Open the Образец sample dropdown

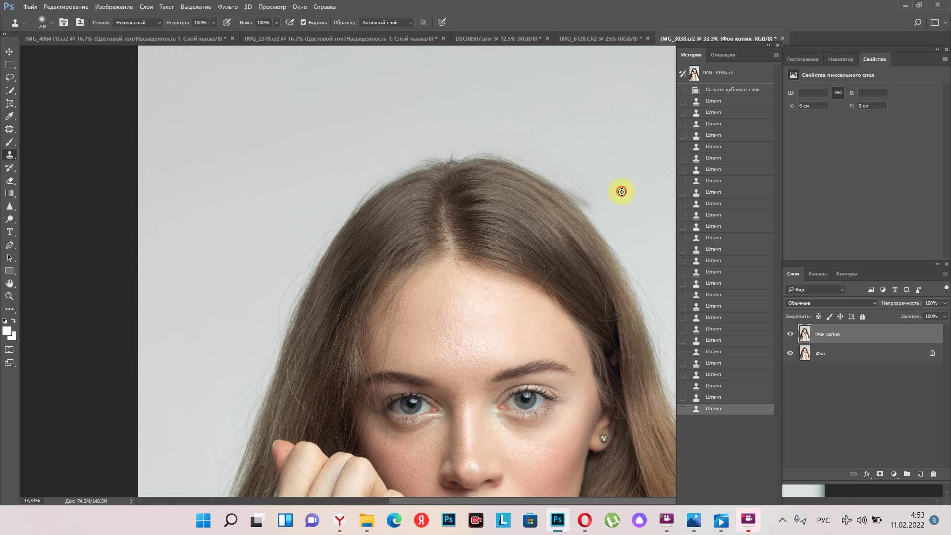coord(386,22)
